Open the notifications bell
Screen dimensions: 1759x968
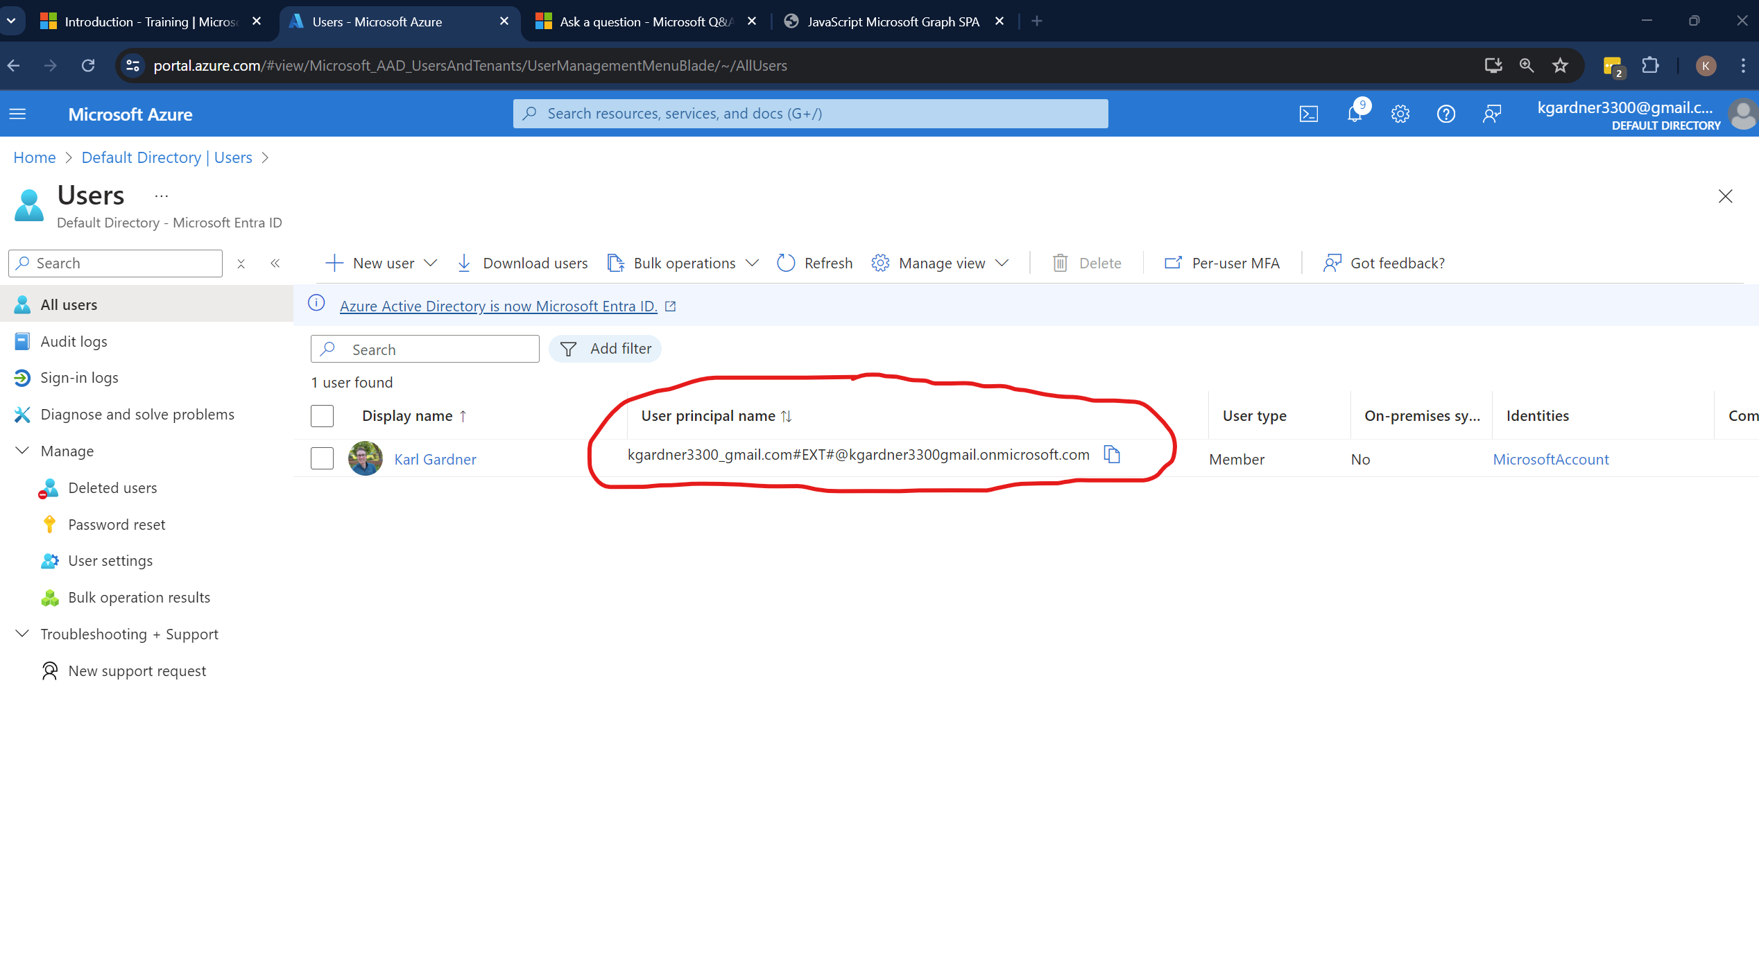click(1355, 114)
